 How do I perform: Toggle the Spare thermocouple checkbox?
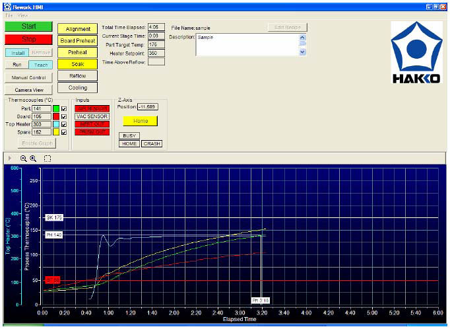click(x=64, y=132)
